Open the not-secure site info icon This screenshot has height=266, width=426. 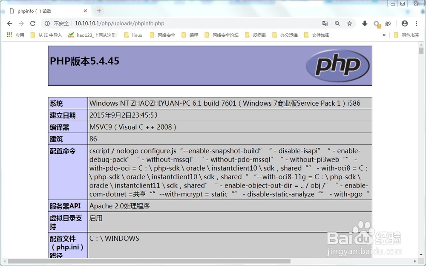pos(47,23)
